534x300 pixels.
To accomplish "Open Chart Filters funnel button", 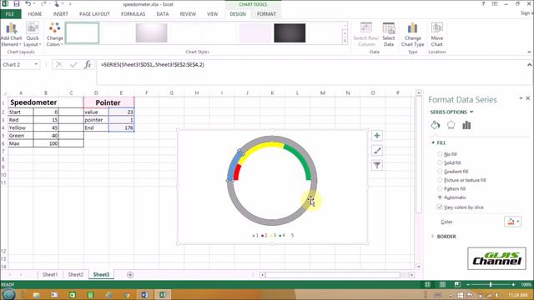I will pyautogui.click(x=376, y=165).
